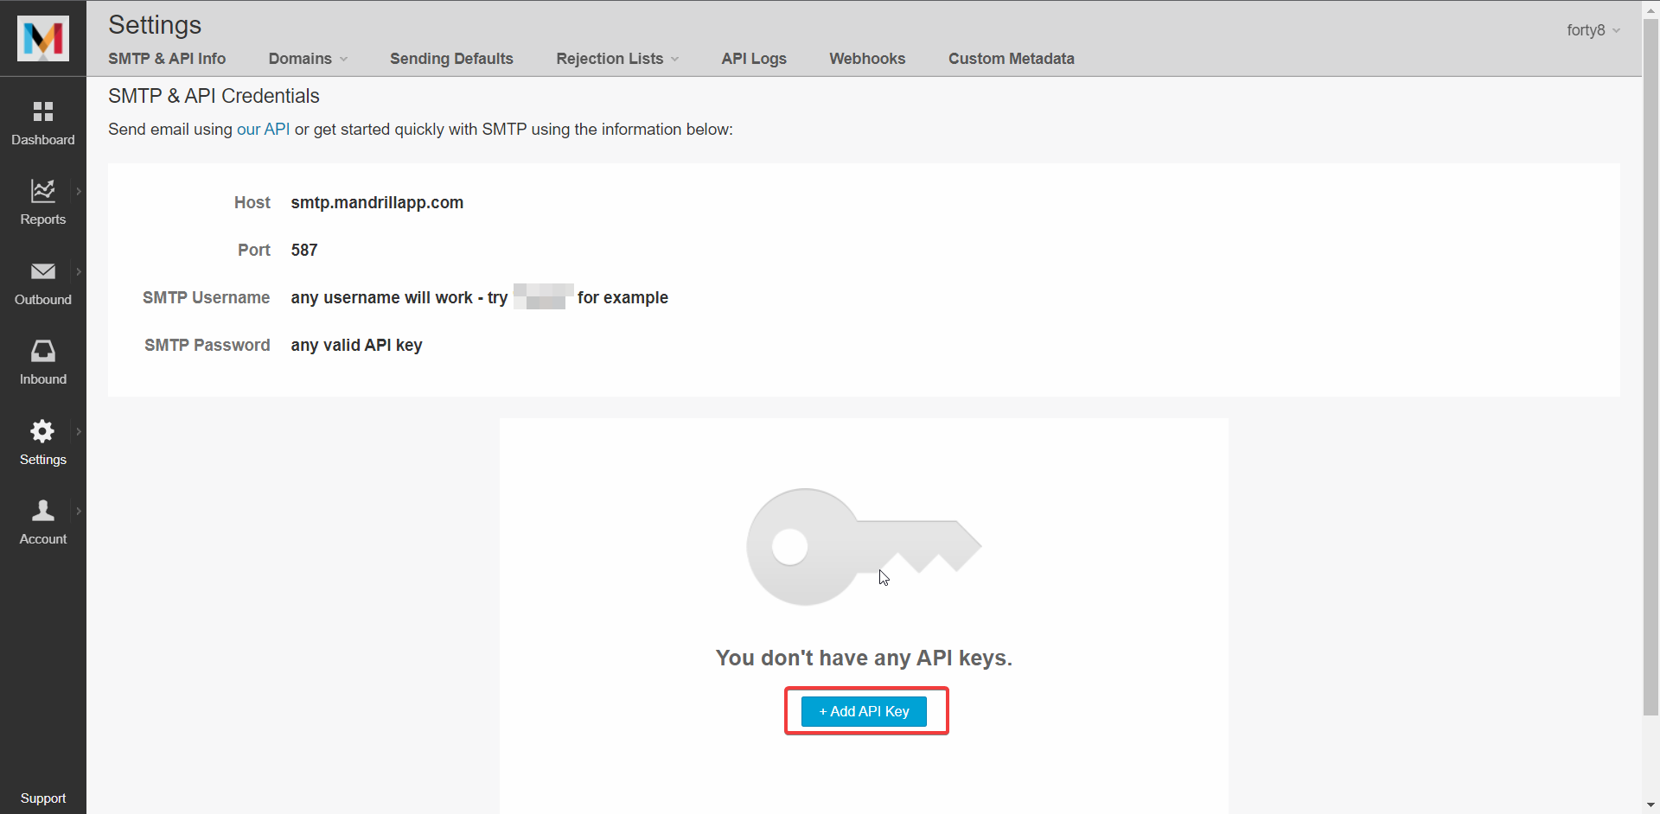Open the Dashboard grid icon
Viewport: 1660px width, 814px height.
pos(43,111)
